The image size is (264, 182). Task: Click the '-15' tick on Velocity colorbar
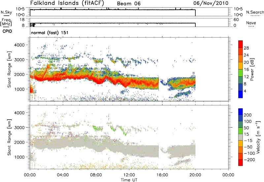[x=248, y=140]
